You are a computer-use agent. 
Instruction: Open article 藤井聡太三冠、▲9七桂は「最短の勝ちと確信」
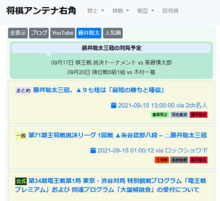pyautogui.click(x=99, y=90)
